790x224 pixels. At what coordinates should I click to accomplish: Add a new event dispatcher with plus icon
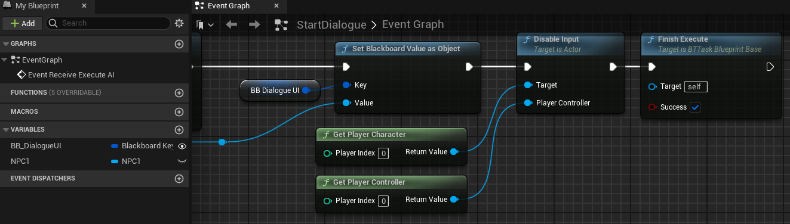[x=179, y=179]
